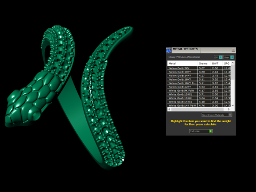Toggle the JU library option

coord(218,57)
